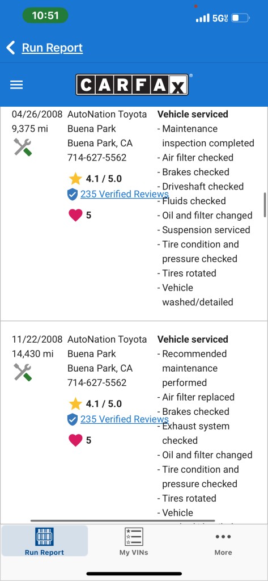Screen dimensions: 268x581
Task: Select the Run Report bottom tab
Action: click(x=44, y=541)
